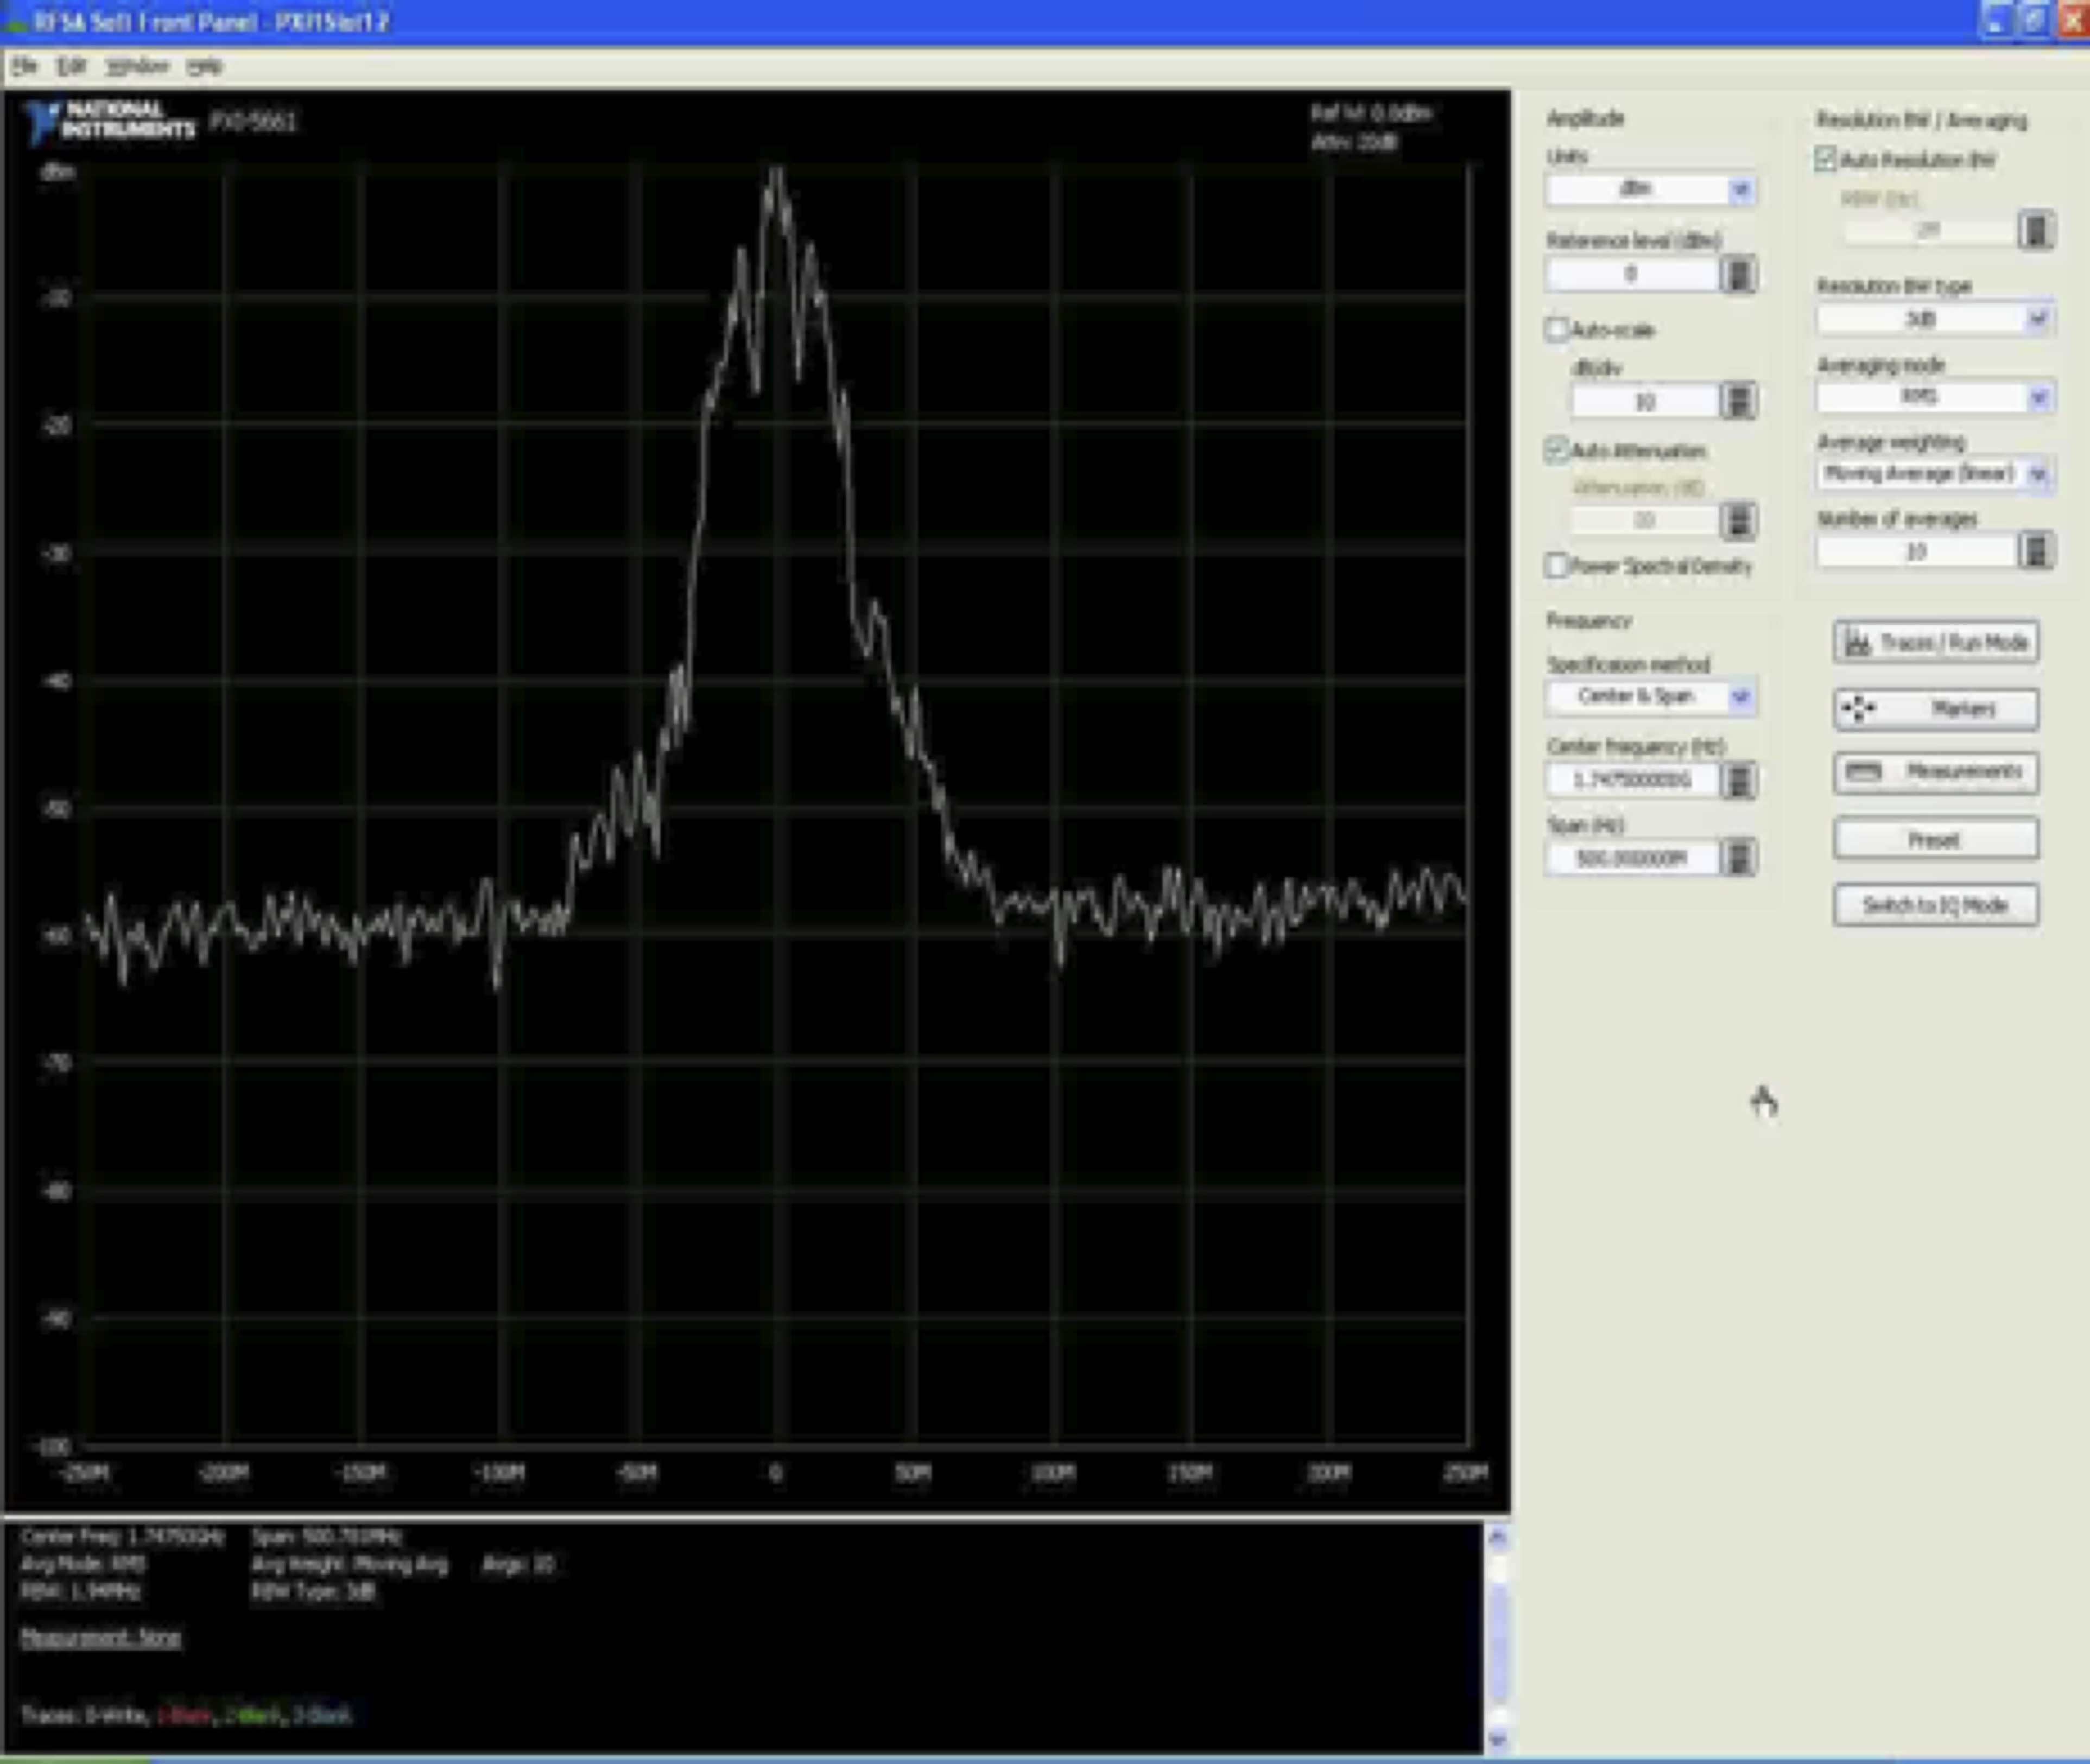Click the 'Center Freq' readout text
The height and width of the screenshot is (1764, 2090).
122,1536
